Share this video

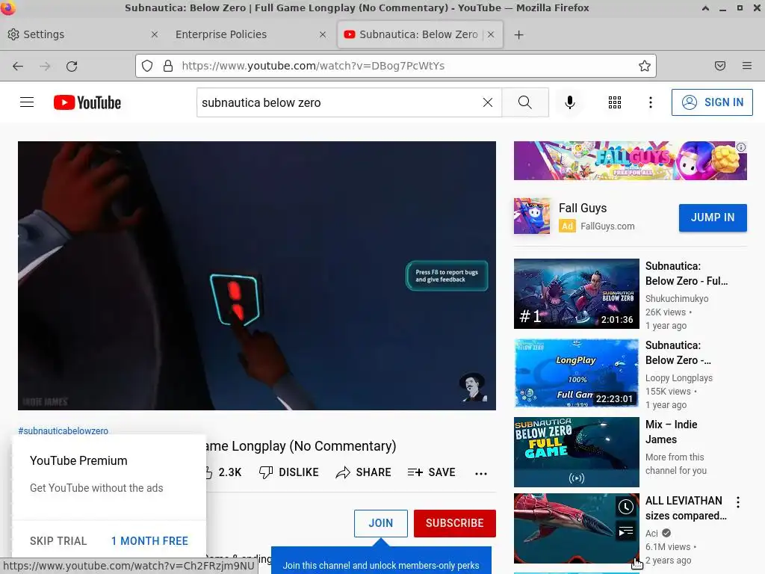coord(364,472)
